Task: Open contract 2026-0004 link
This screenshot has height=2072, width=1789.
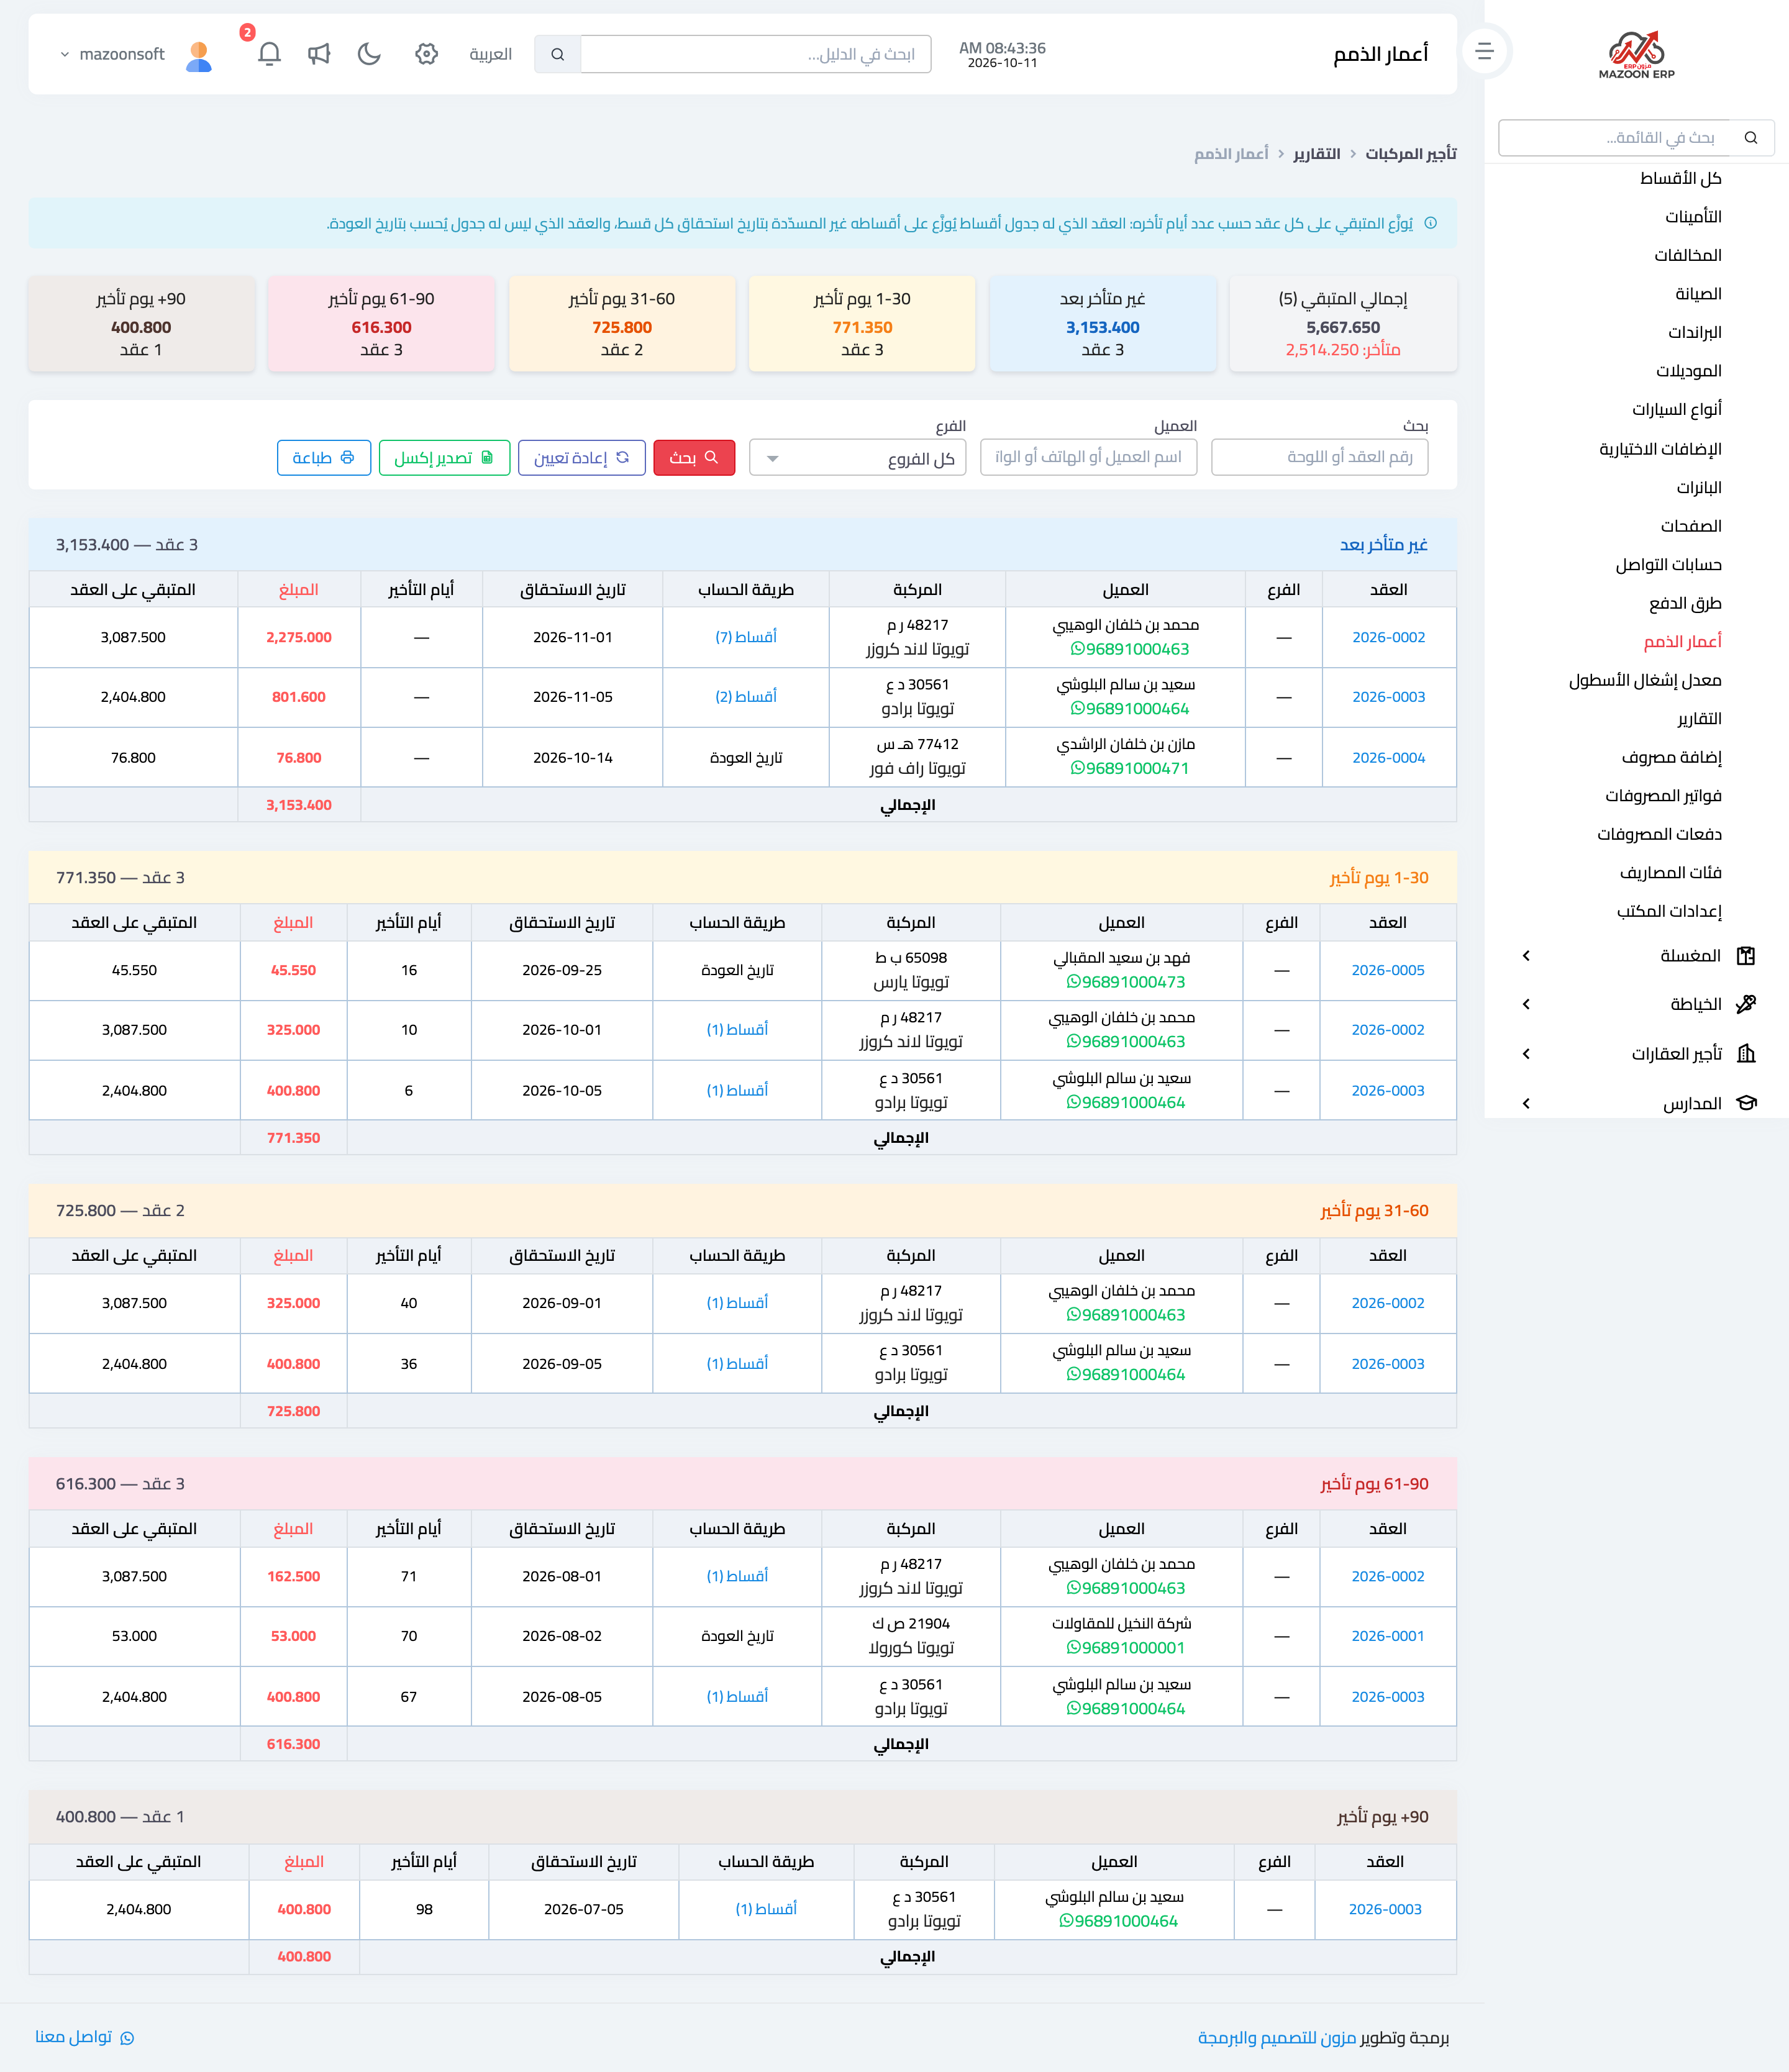Action: click(1389, 758)
